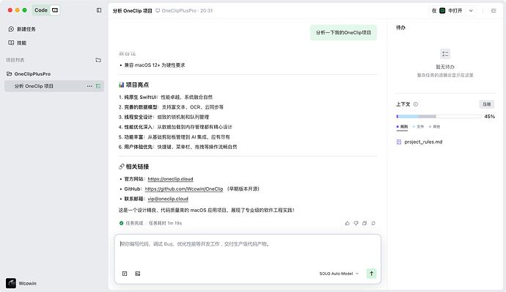Click the 暂无待办 empty state text
The image size is (506, 292).
[x=445, y=67]
